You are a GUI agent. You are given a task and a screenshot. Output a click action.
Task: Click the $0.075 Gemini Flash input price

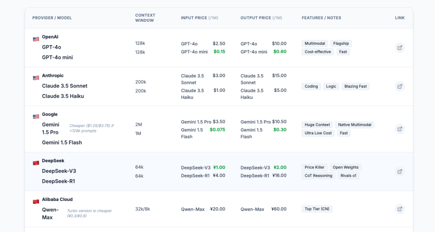(x=217, y=130)
